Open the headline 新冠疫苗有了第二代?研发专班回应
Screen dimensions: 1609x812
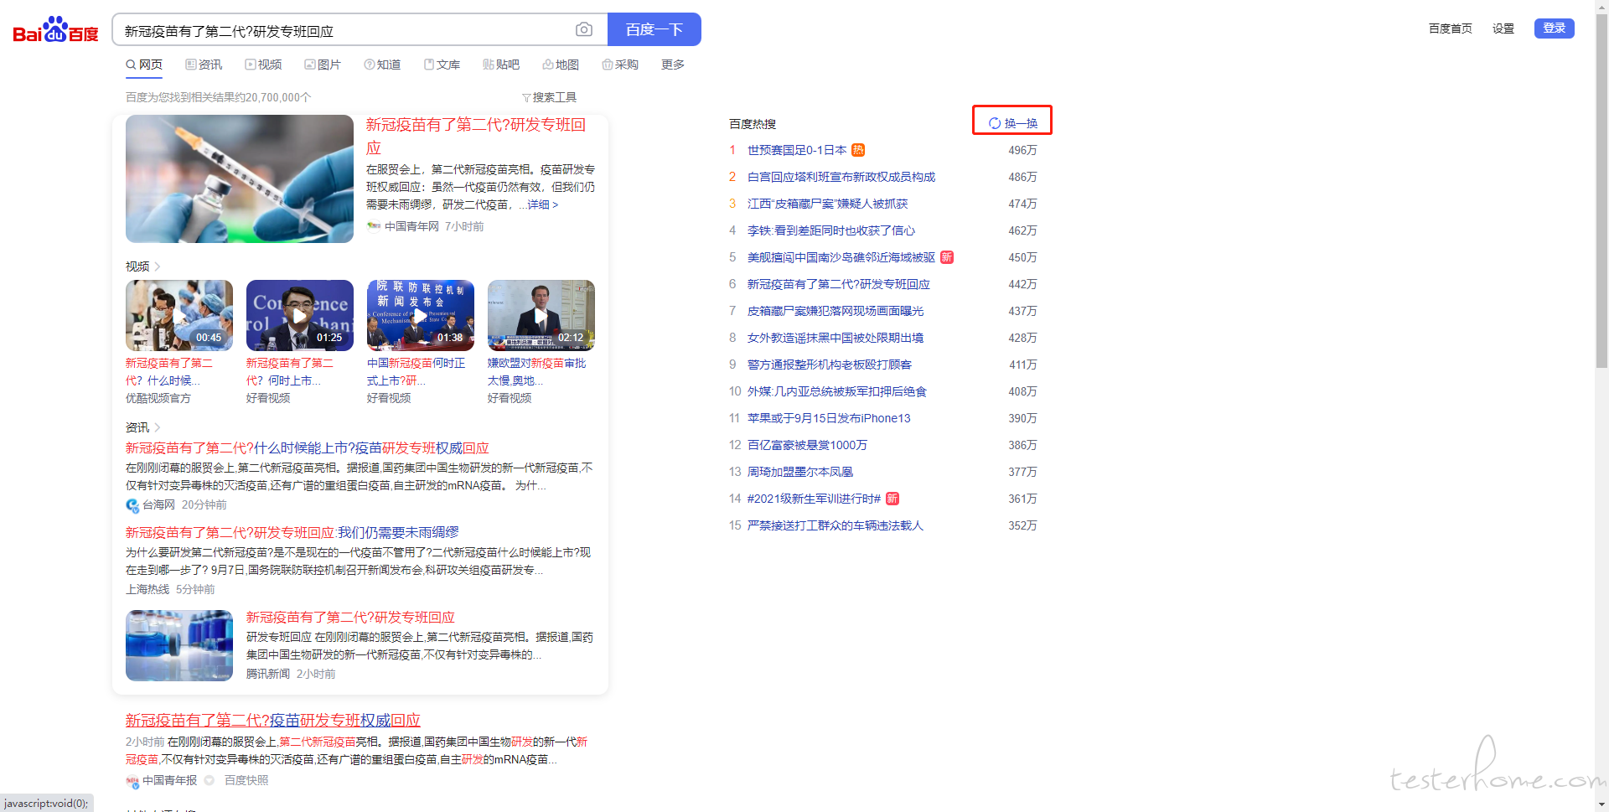(476, 137)
